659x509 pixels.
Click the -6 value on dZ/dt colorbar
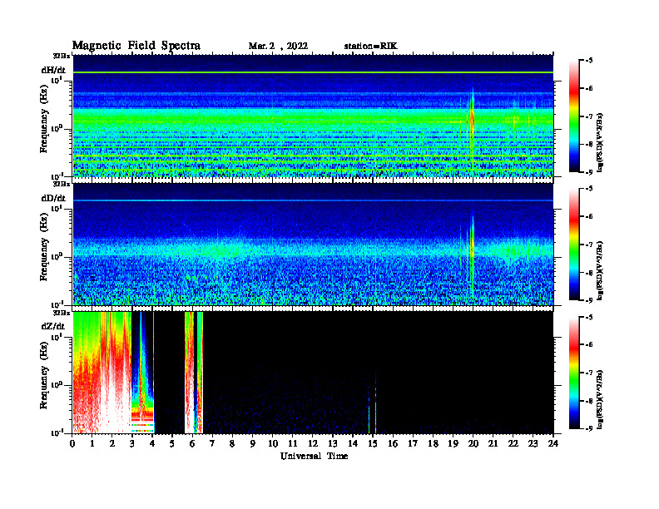tap(589, 344)
